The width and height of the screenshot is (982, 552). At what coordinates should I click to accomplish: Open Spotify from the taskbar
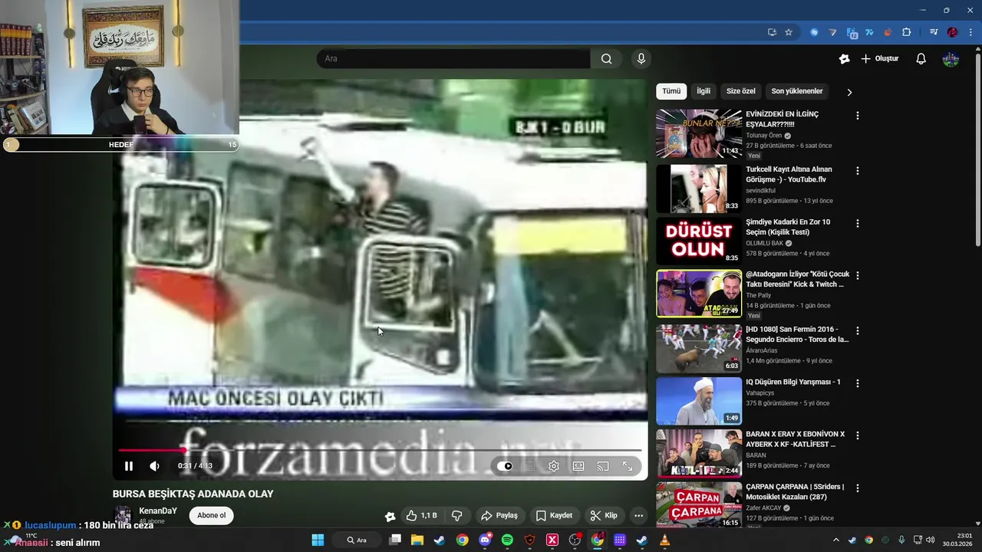point(507,540)
